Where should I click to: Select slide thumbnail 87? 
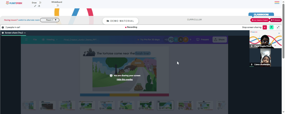[165, 105]
